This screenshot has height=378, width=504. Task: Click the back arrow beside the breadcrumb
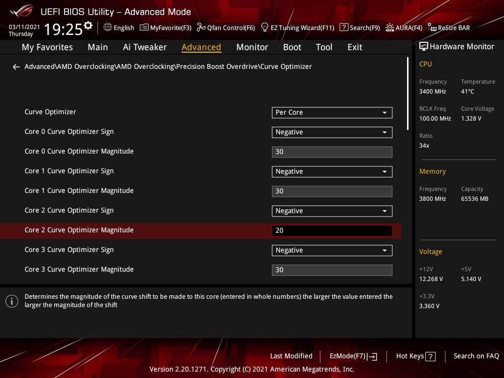tap(16, 67)
